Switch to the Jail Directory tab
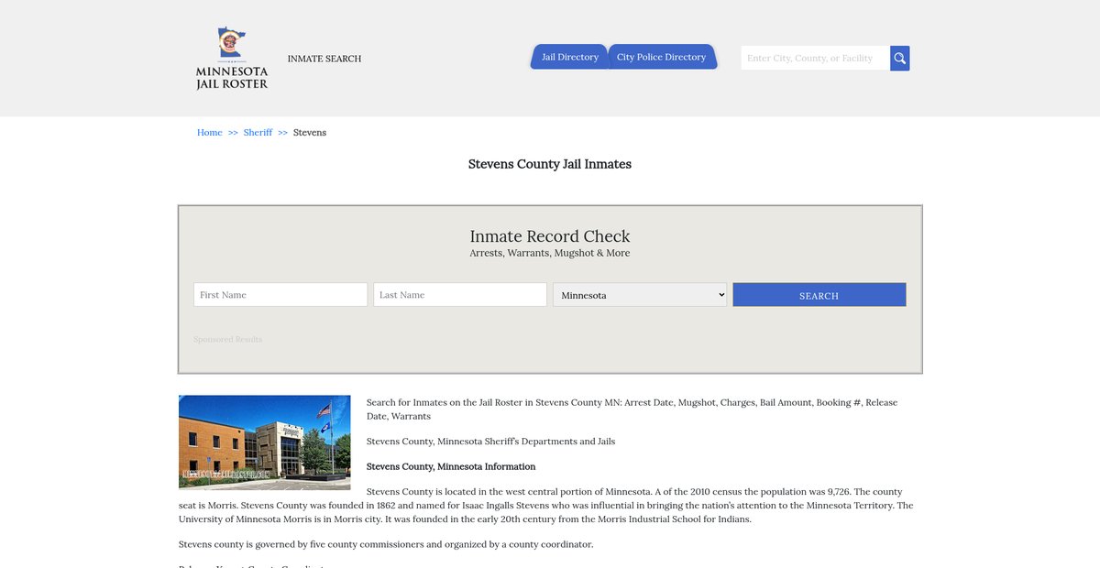The height and width of the screenshot is (568, 1100). tap(569, 57)
